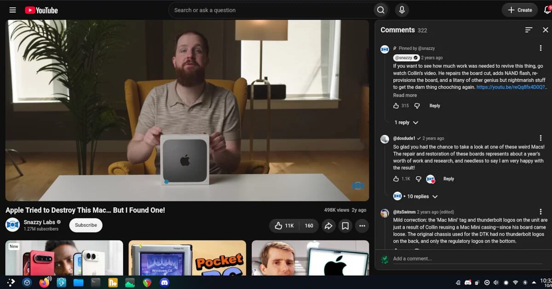Like the video with 11K likes
This screenshot has width=552, height=289.
[x=284, y=226]
